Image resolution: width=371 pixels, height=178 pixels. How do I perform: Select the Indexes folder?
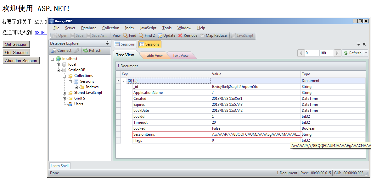point(92,87)
